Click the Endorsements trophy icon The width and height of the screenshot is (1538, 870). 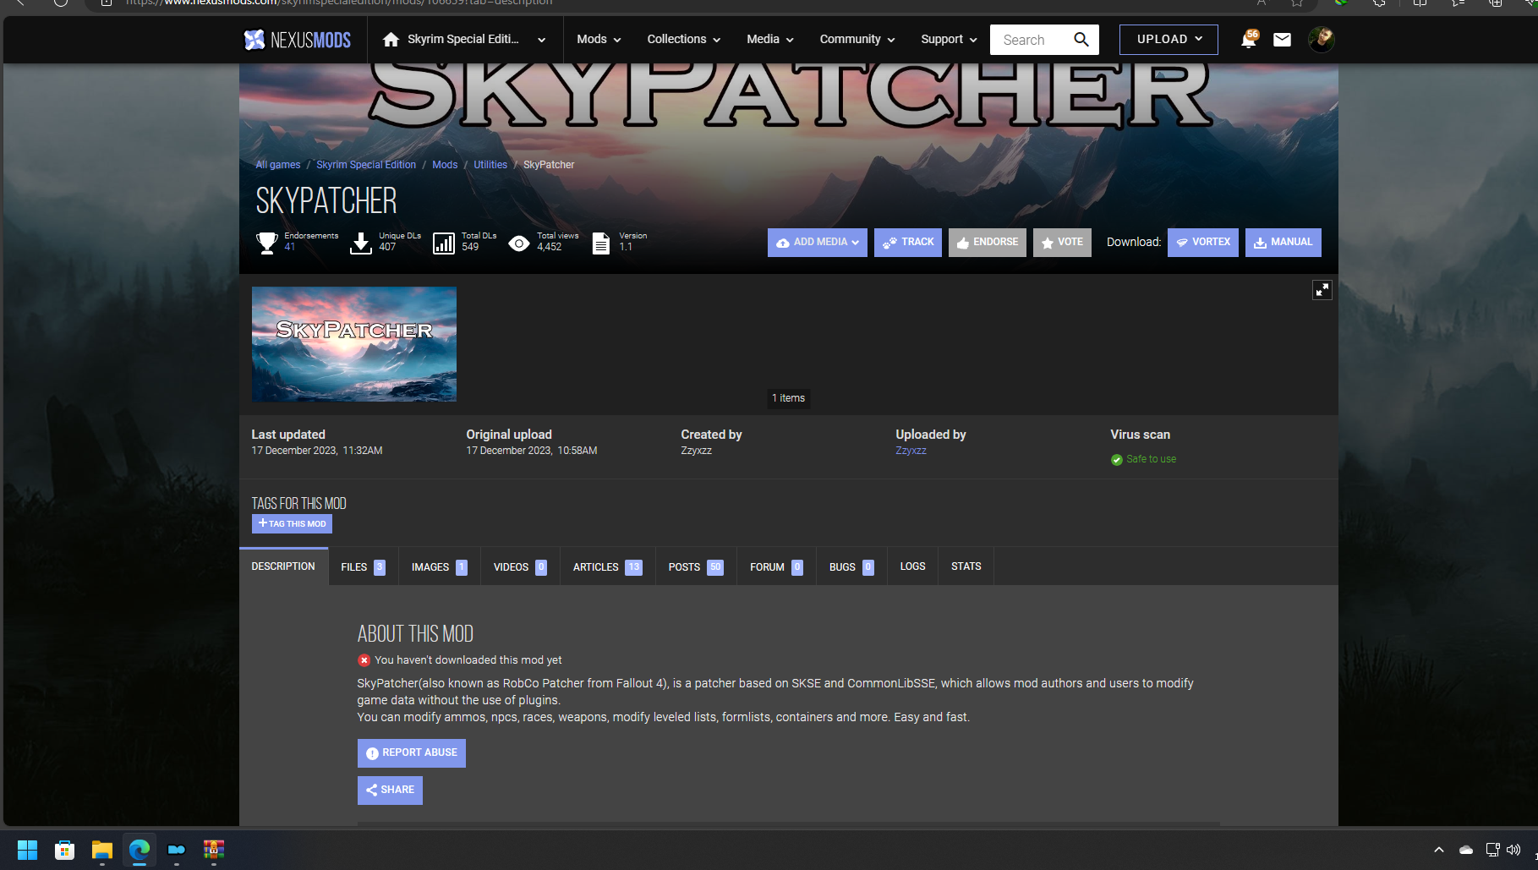coord(266,243)
